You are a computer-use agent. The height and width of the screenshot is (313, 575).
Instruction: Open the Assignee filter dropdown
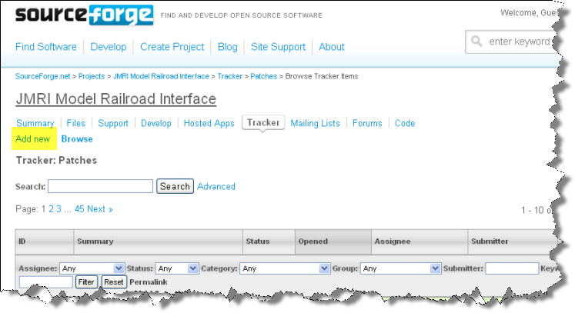92,268
